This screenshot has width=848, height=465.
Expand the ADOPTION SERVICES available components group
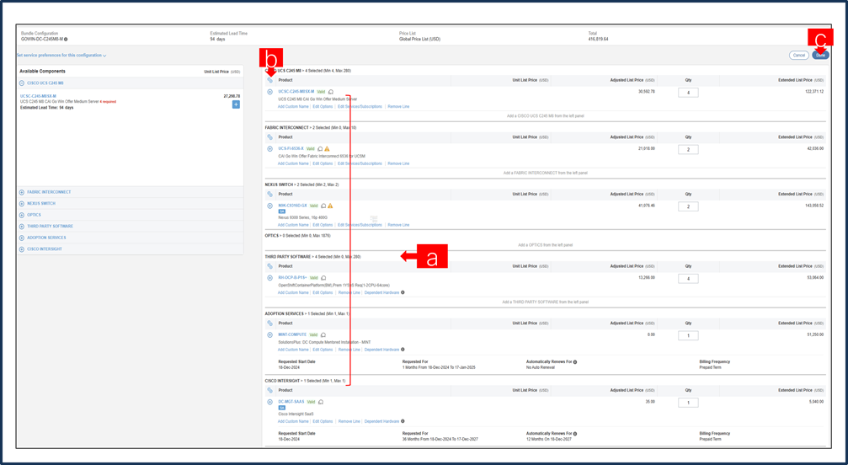point(22,238)
